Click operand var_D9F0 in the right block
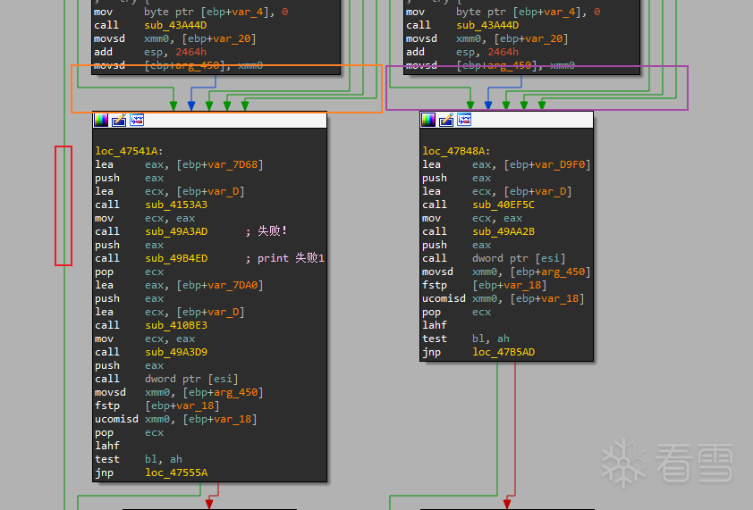This screenshot has width=753, height=510. tap(560, 164)
